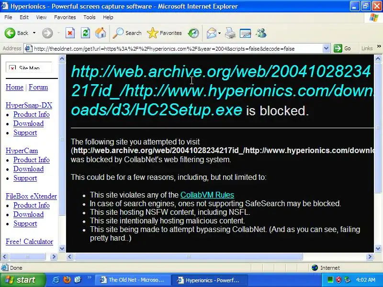Click left frame scrollbar down arrow

click(x=62, y=249)
